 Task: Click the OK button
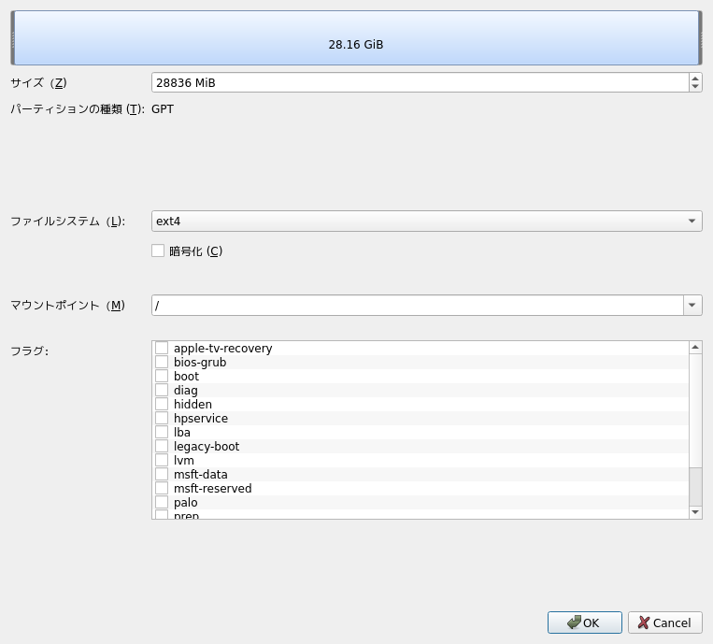584,623
